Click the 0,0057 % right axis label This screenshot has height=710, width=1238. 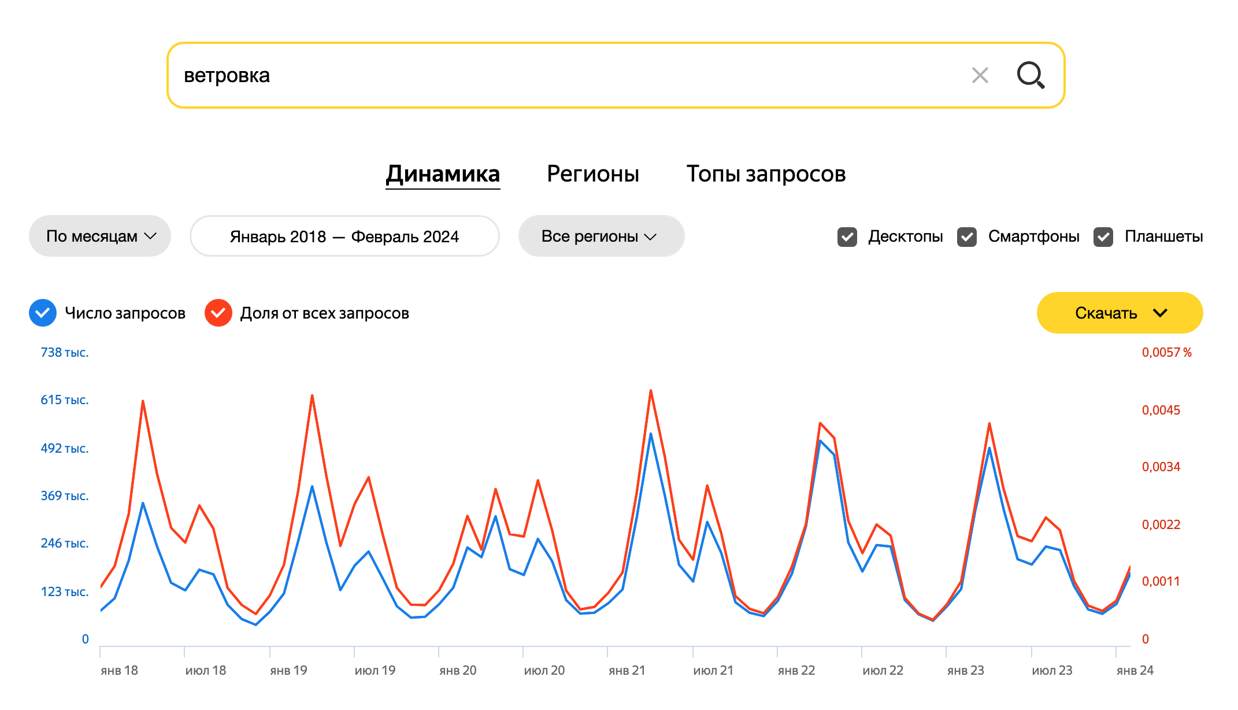1167,352
